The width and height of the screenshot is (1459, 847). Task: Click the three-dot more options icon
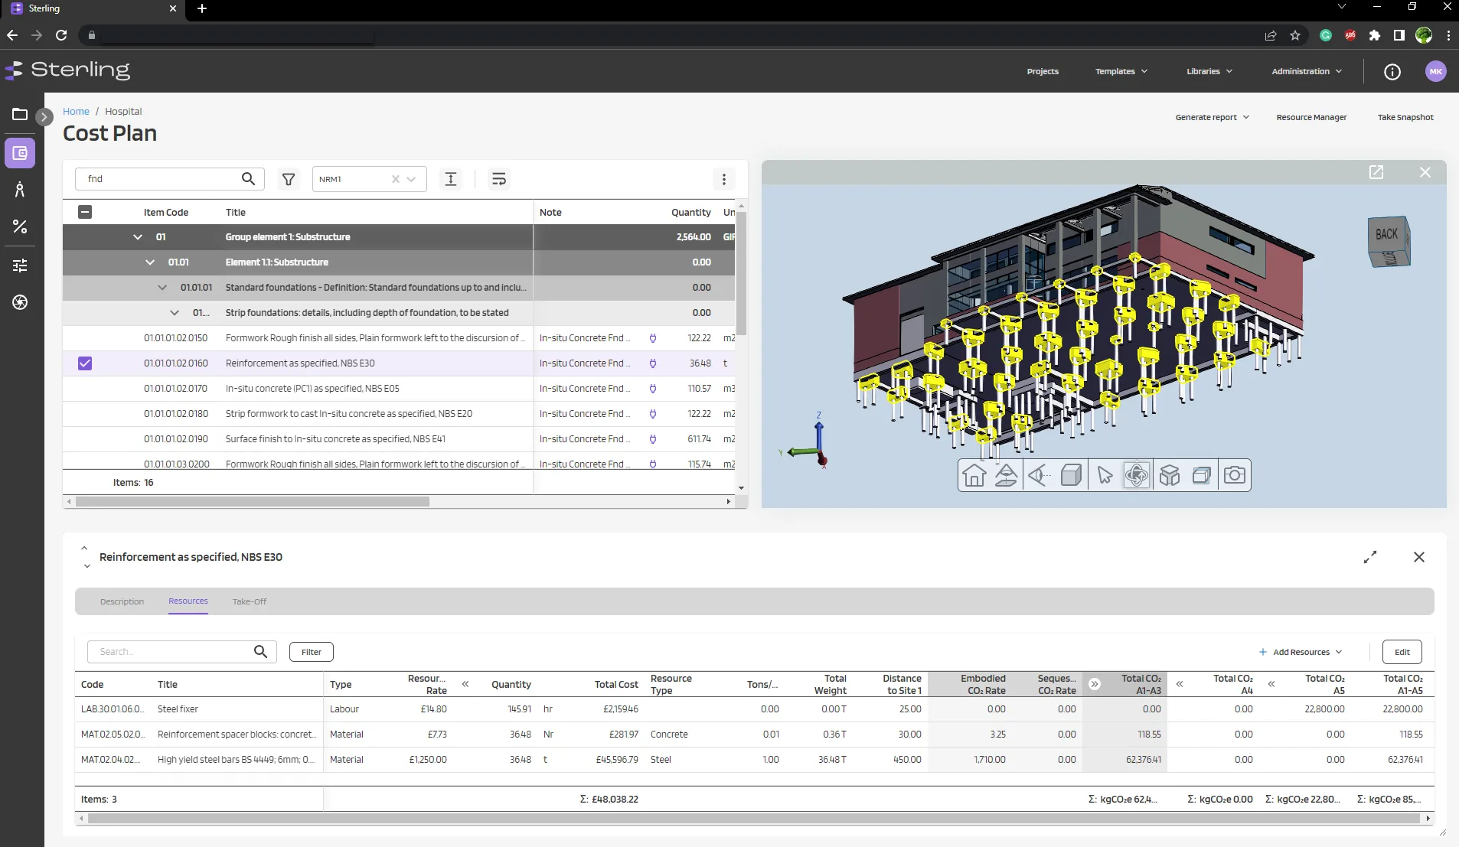point(724,179)
